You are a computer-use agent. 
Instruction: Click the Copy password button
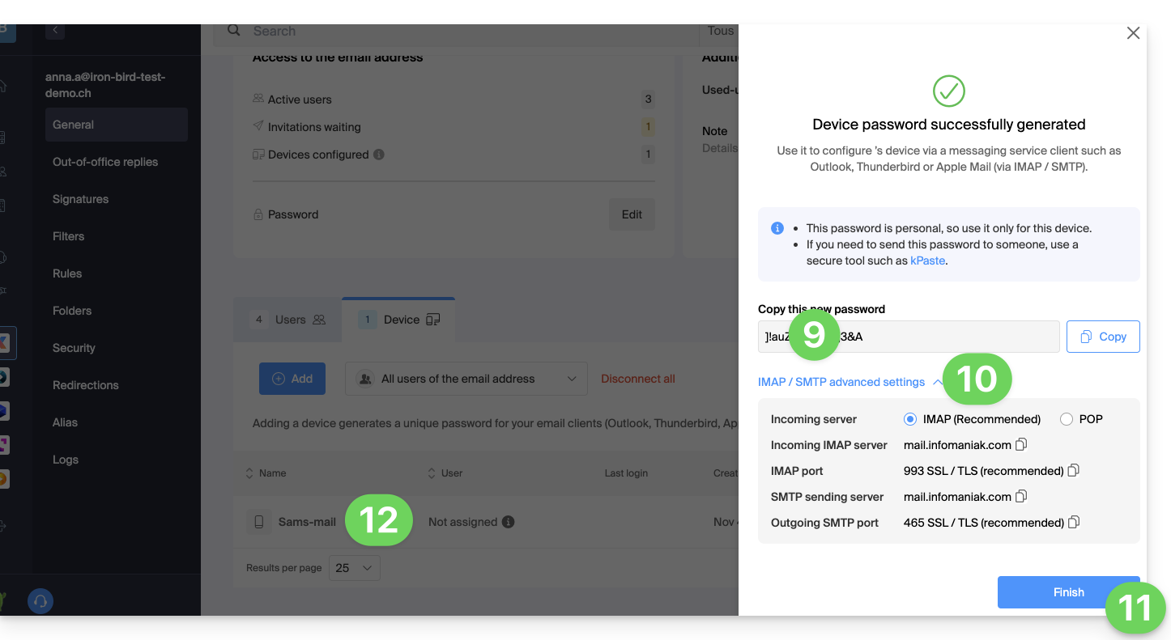pyautogui.click(x=1102, y=337)
